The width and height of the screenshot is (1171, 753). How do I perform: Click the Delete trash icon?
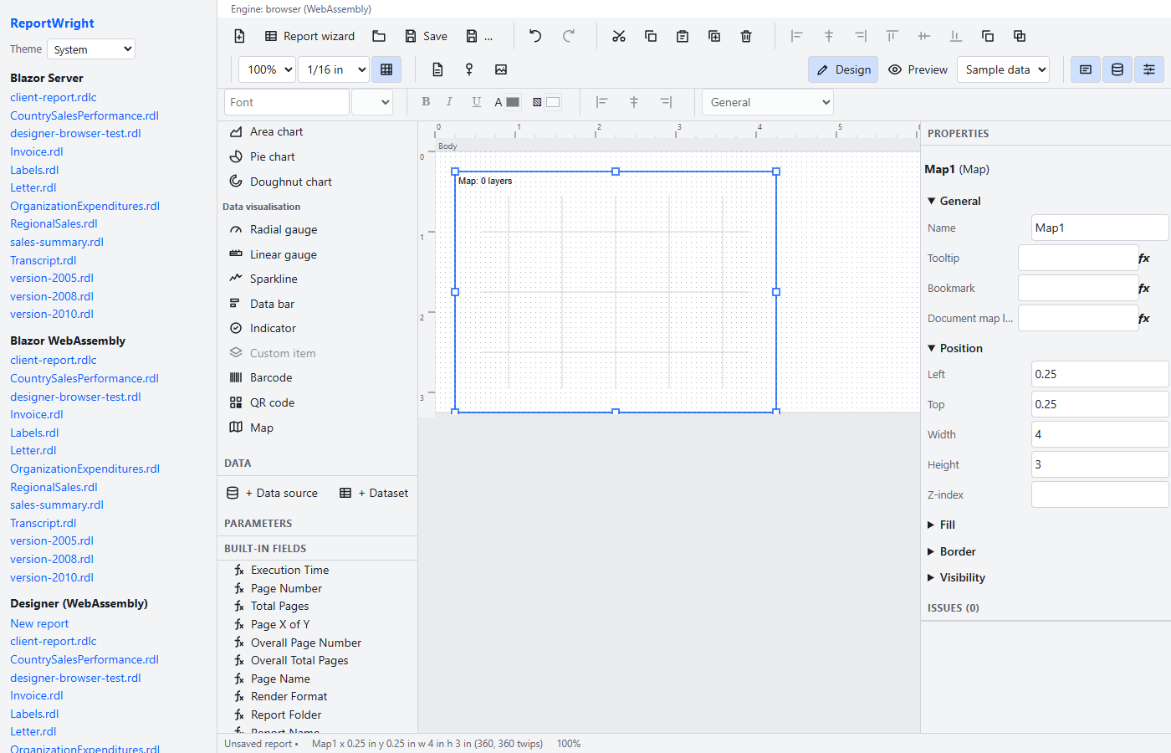click(x=746, y=36)
